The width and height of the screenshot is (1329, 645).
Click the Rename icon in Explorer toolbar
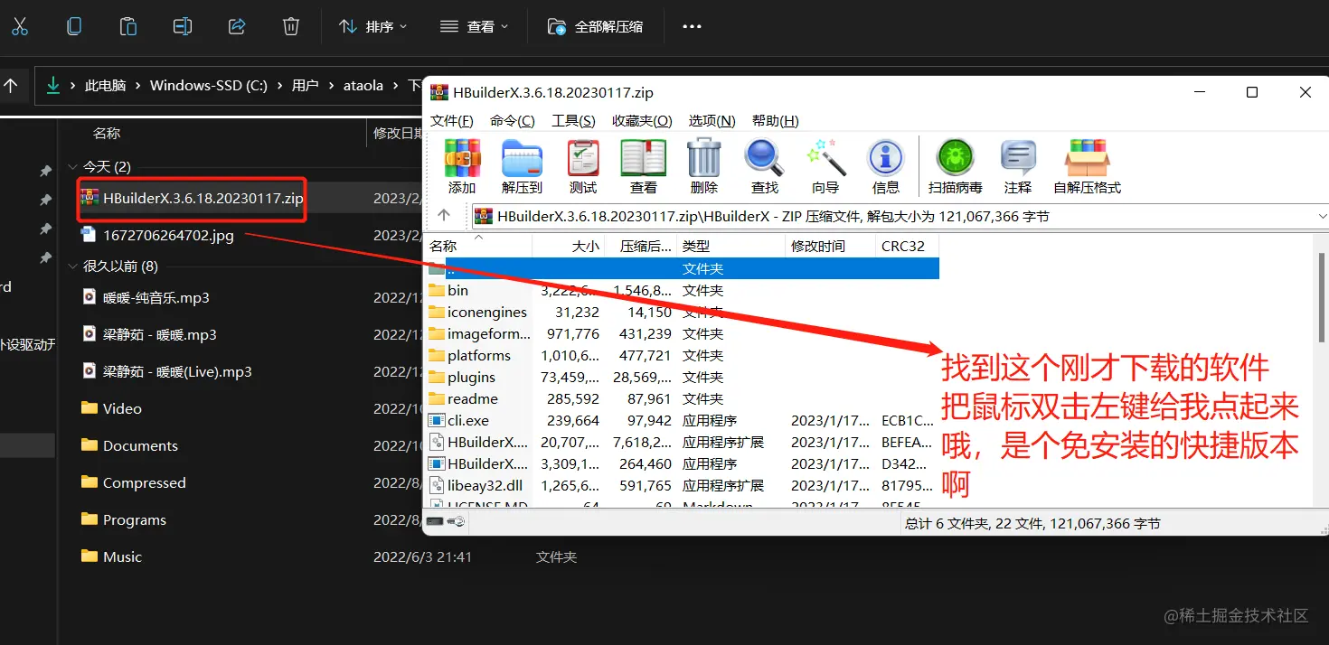(183, 26)
